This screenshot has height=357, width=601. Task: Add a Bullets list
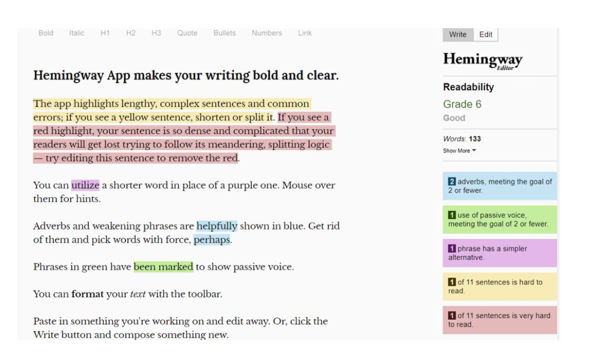pyautogui.click(x=224, y=33)
